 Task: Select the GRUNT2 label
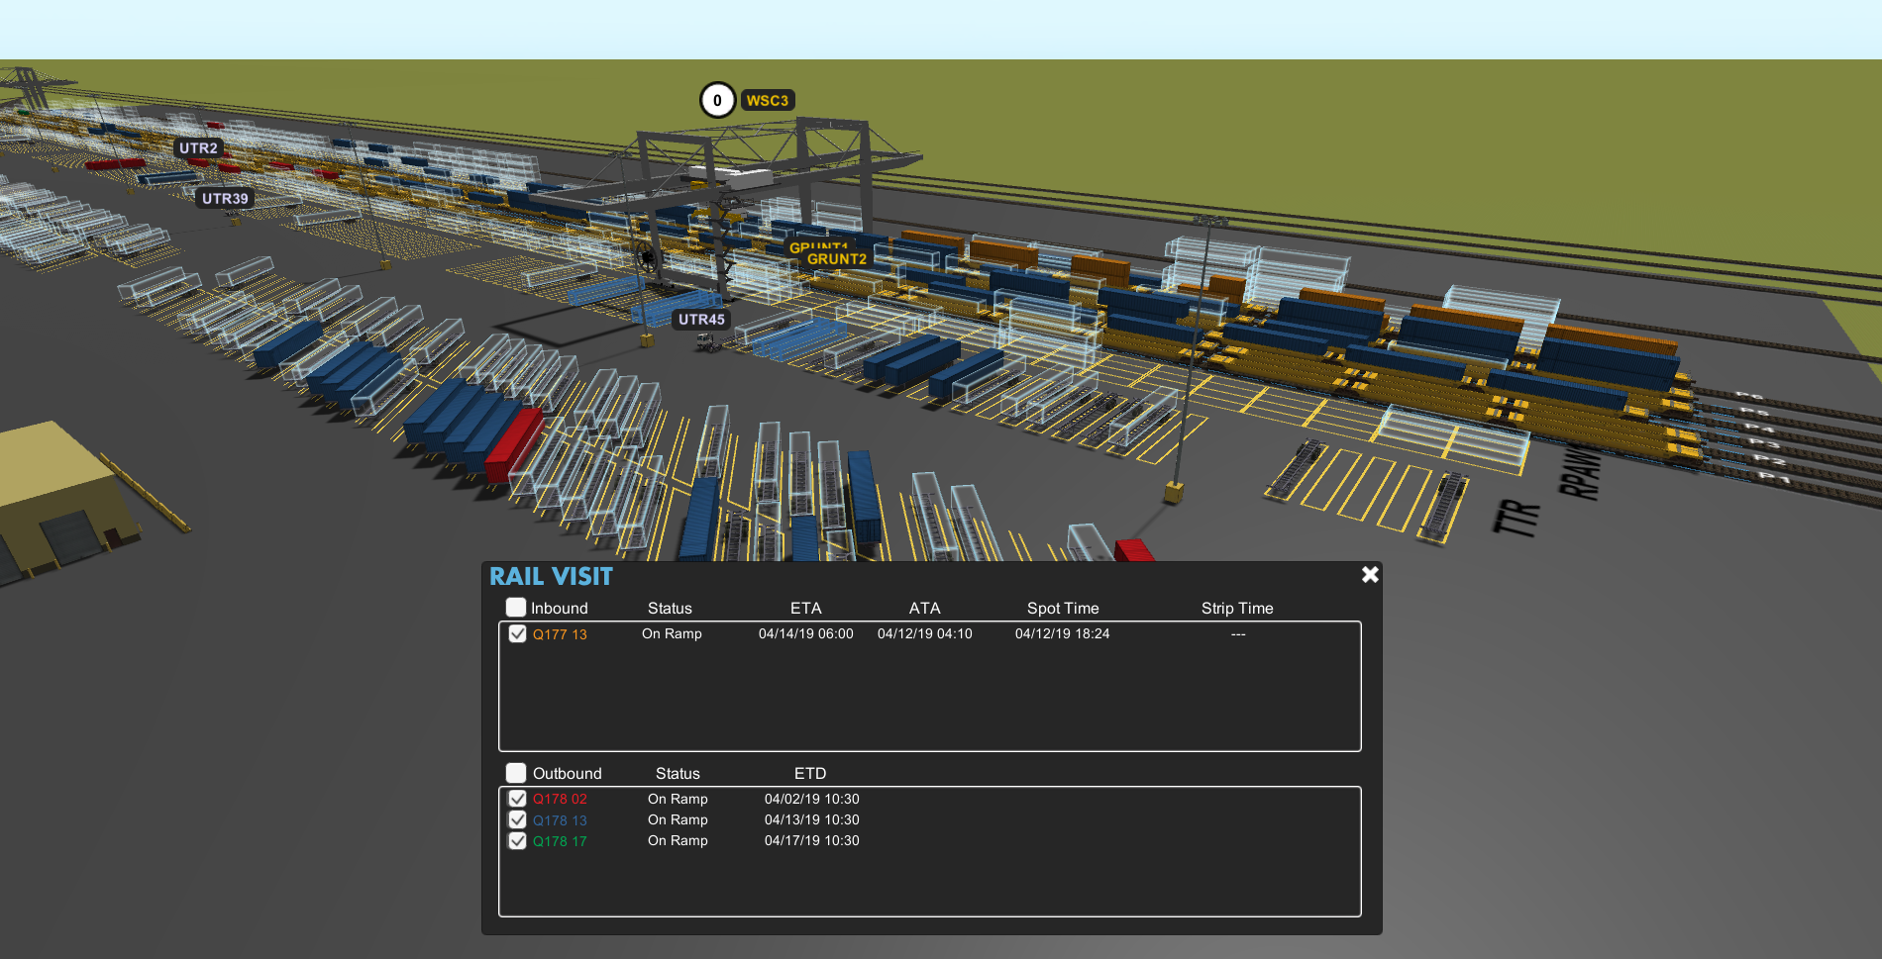click(x=837, y=259)
